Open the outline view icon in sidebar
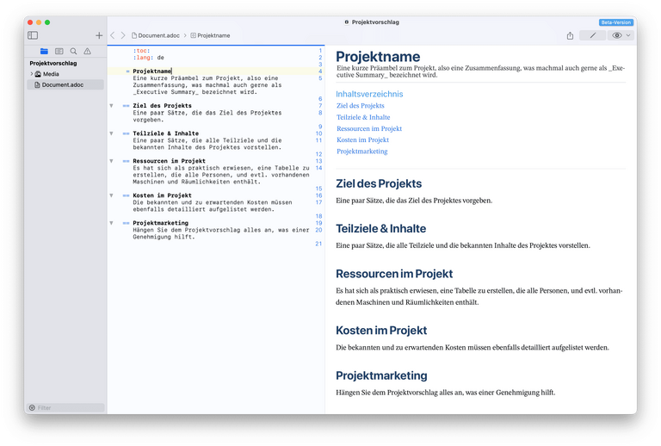Screen dimensions: 661x446 click(x=59, y=52)
